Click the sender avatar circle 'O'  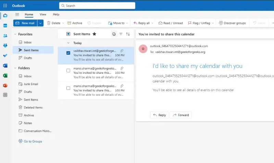point(143,49)
